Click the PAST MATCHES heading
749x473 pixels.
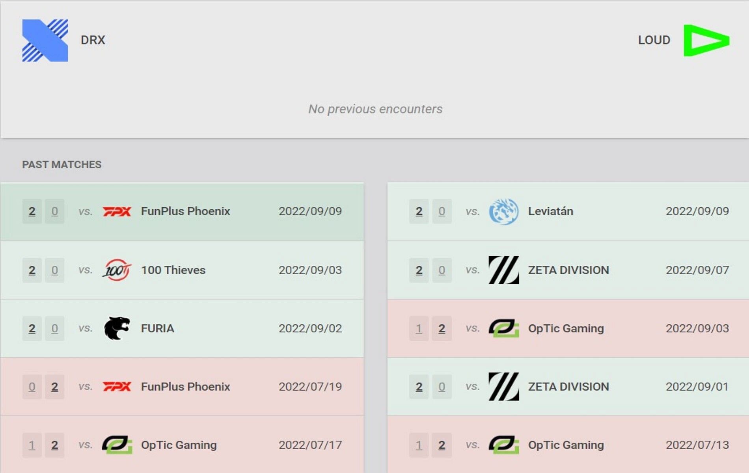tap(62, 164)
